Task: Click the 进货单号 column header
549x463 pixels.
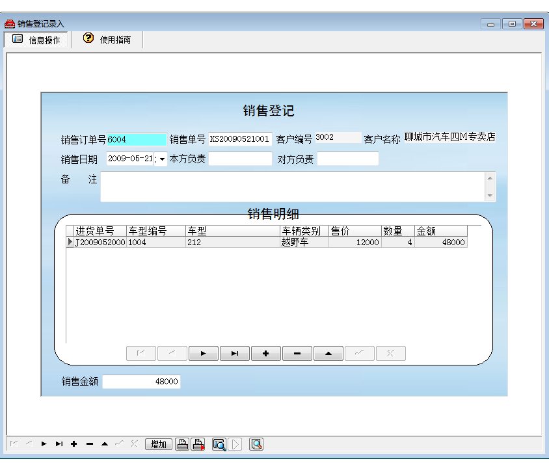Action: tap(100, 231)
